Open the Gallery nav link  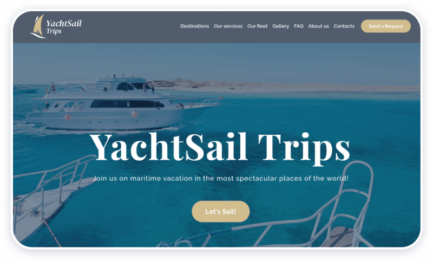click(x=280, y=26)
